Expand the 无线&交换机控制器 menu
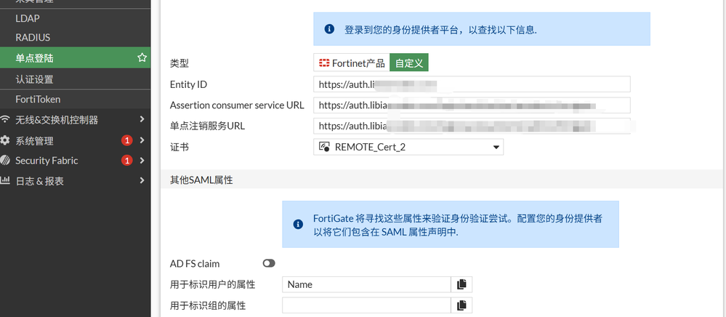The height and width of the screenshot is (317, 726). pos(142,120)
